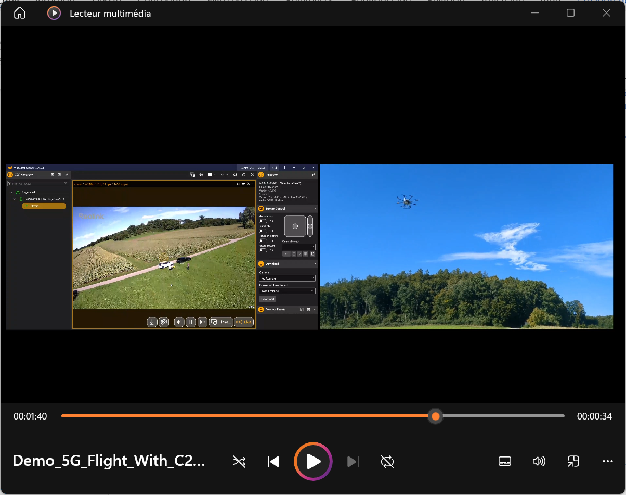Toggle the Record Stream switch in video
The width and height of the screenshot is (626, 495).
click(x=263, y=250)
